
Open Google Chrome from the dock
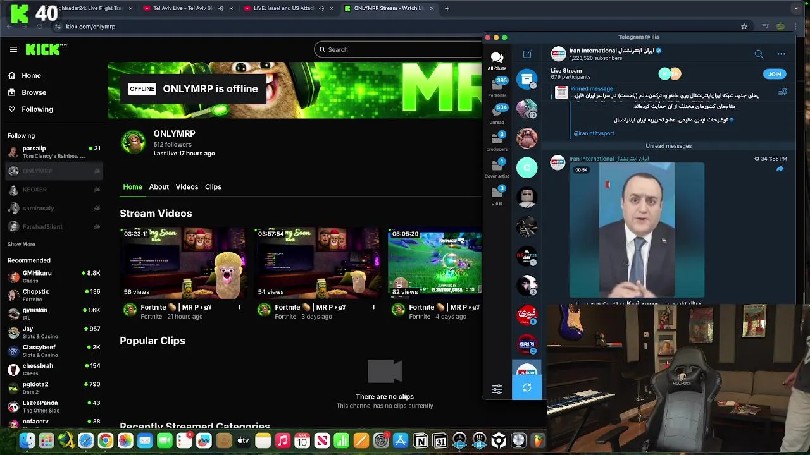point(106,440)
